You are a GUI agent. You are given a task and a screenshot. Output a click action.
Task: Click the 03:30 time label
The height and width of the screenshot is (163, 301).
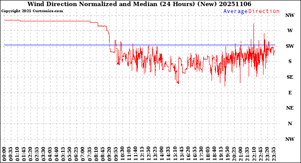(44, 154)
